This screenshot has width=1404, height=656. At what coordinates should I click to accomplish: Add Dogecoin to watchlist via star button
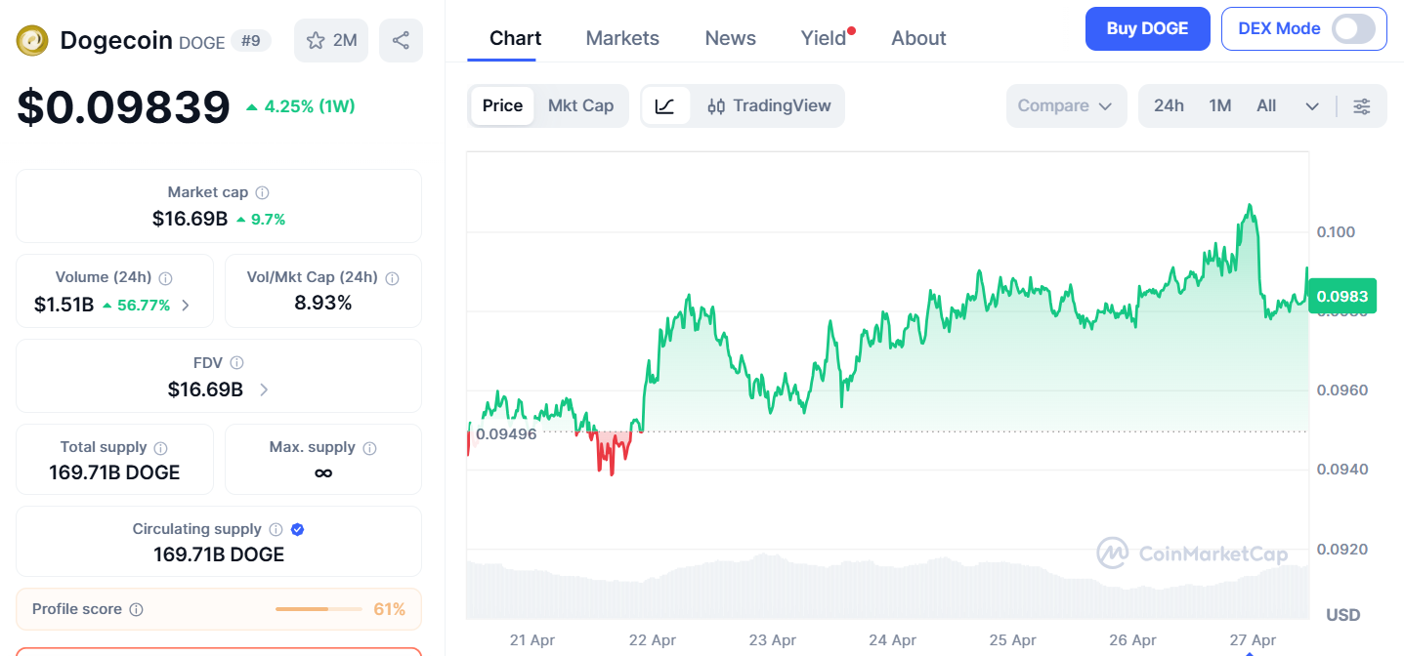[x=331, y=40]
